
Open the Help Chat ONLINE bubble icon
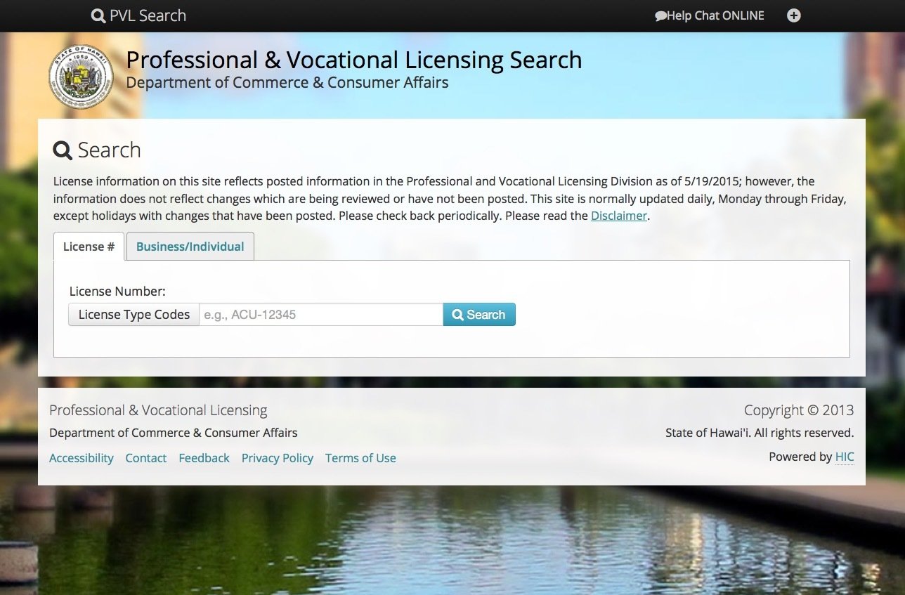[660, 16]
